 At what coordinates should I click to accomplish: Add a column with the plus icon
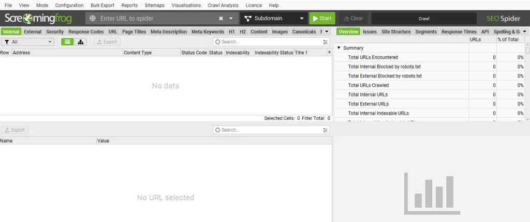pyautogui.click(x=329, y=53)
